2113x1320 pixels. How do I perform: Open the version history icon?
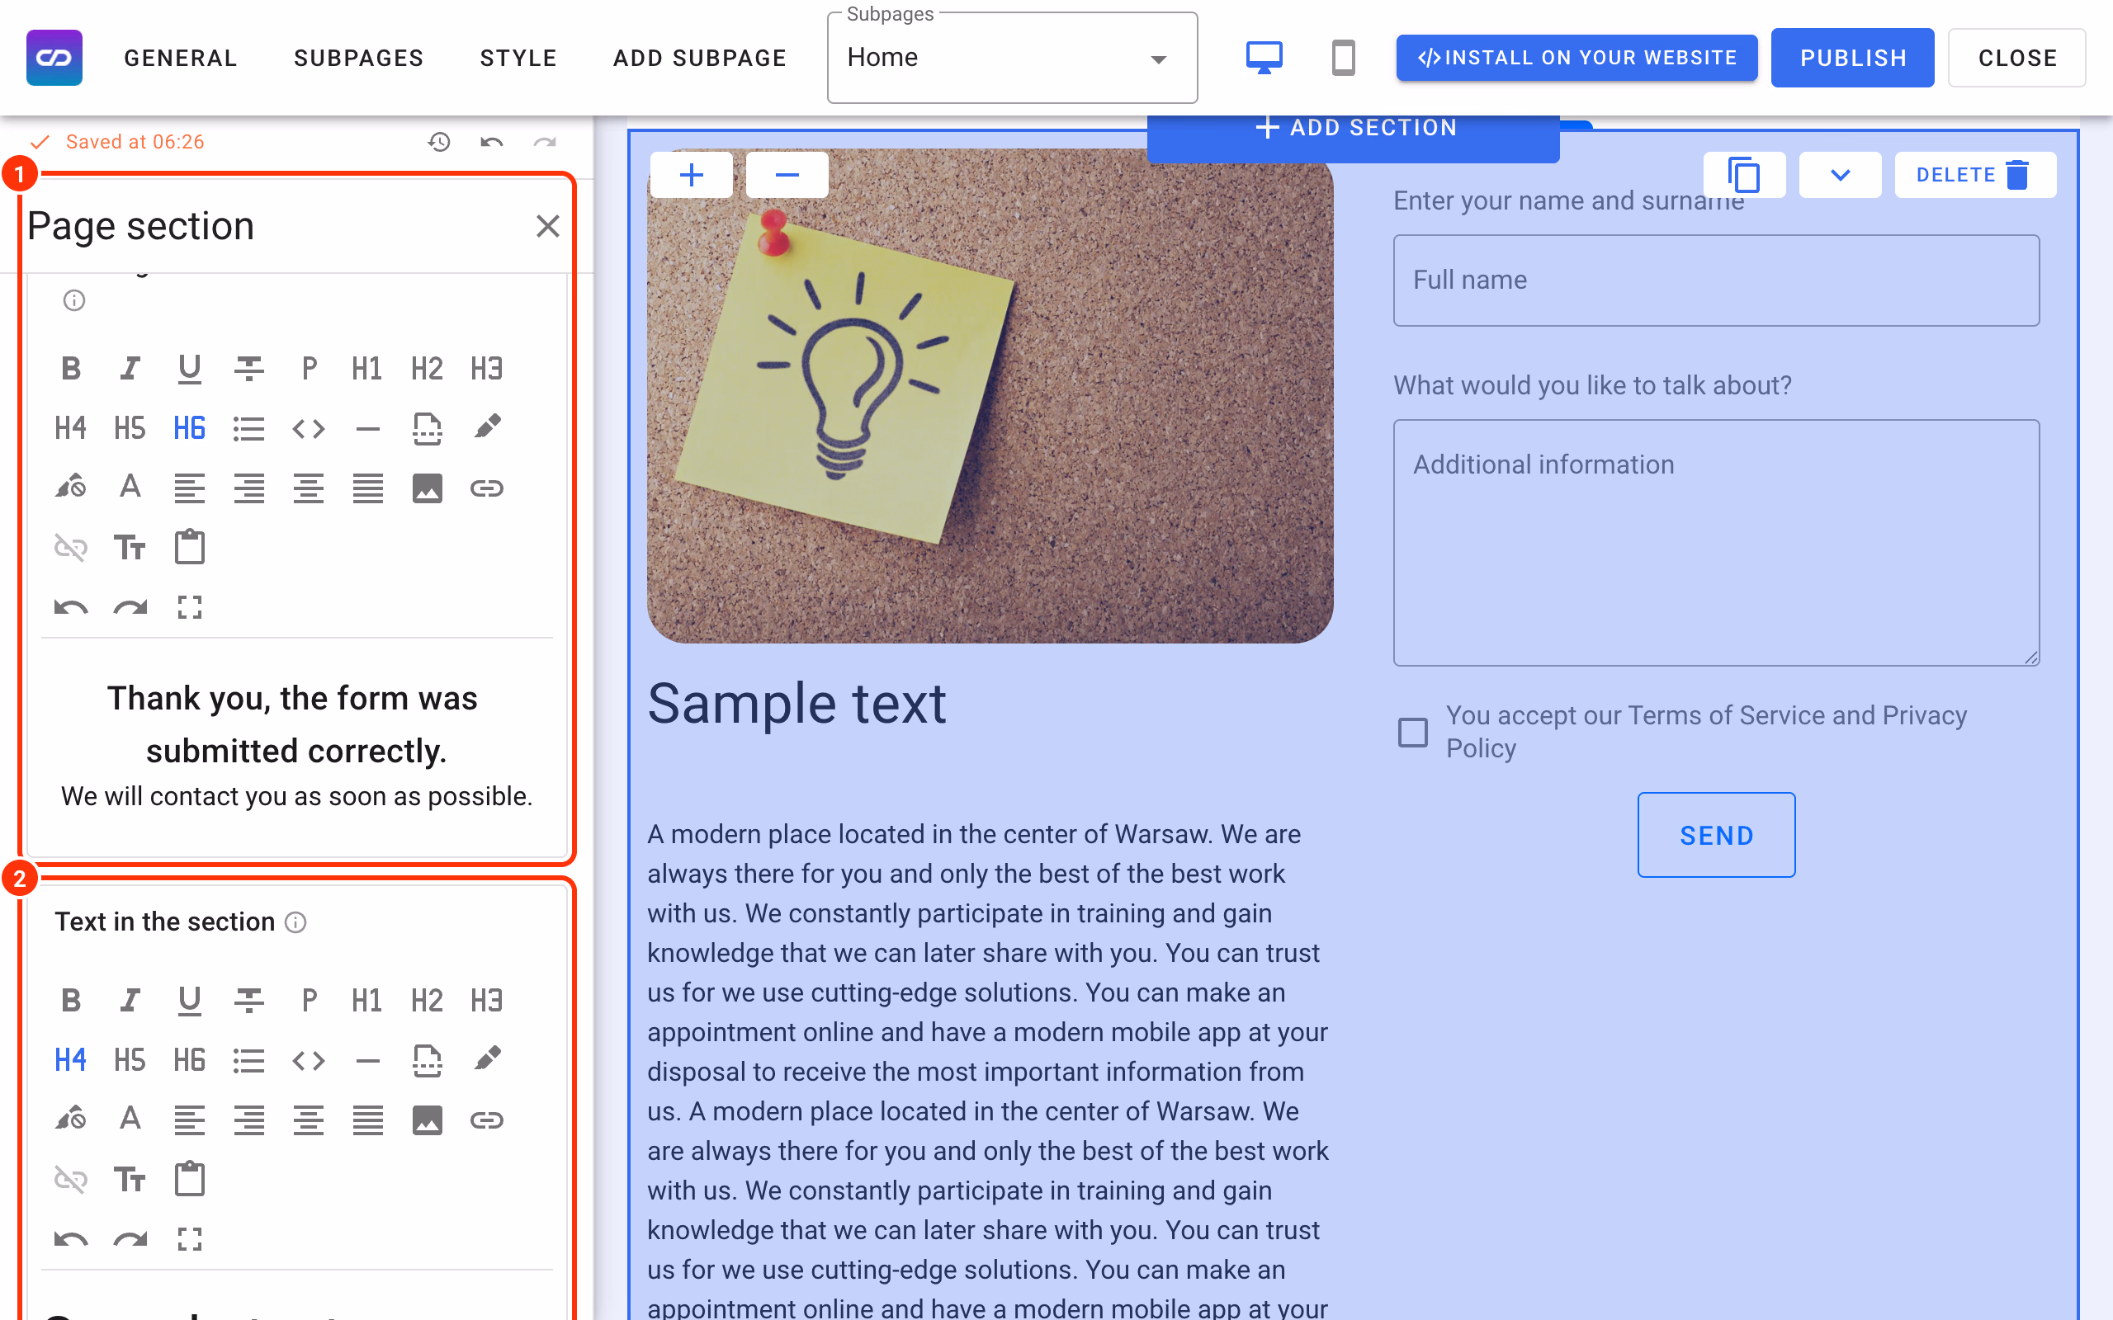[x=439, y=142]
